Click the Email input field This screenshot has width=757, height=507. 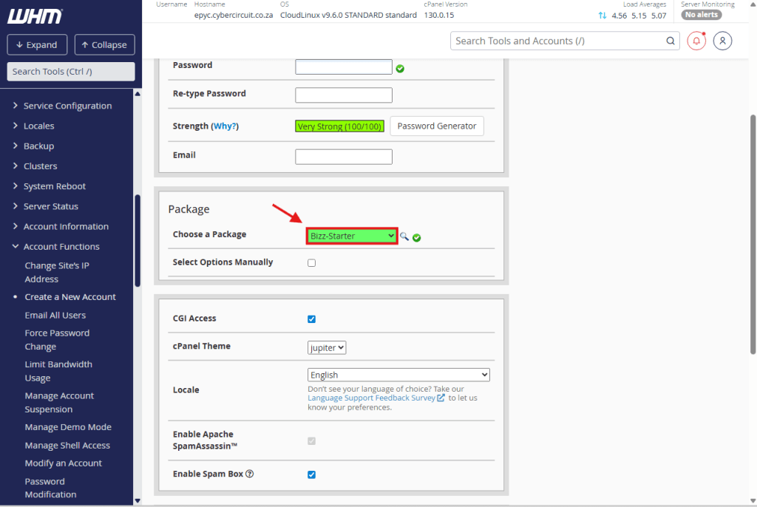point(344,157)
